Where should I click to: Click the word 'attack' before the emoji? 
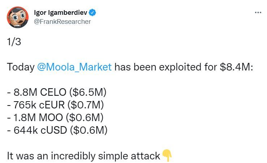(147, 156)
